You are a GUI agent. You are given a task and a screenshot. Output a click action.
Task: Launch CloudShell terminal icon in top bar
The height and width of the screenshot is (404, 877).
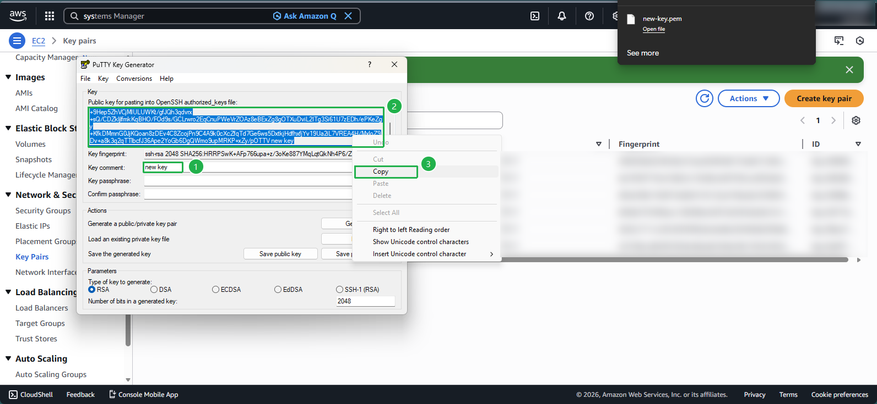point(535,16)
